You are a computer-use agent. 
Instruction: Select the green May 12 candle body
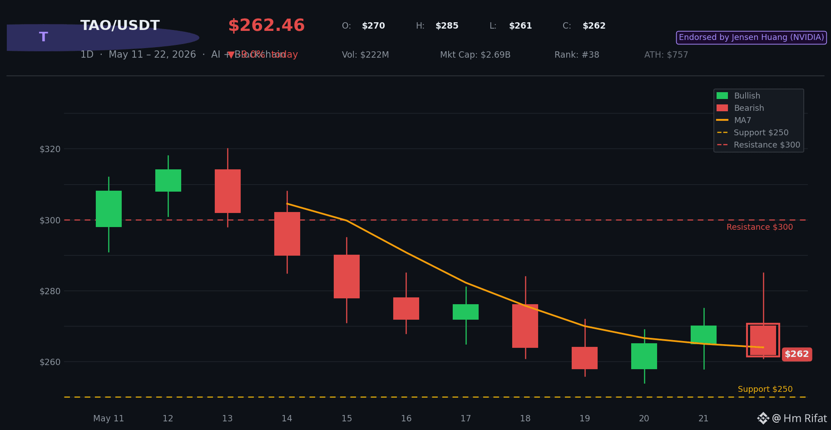coord(168,180)
